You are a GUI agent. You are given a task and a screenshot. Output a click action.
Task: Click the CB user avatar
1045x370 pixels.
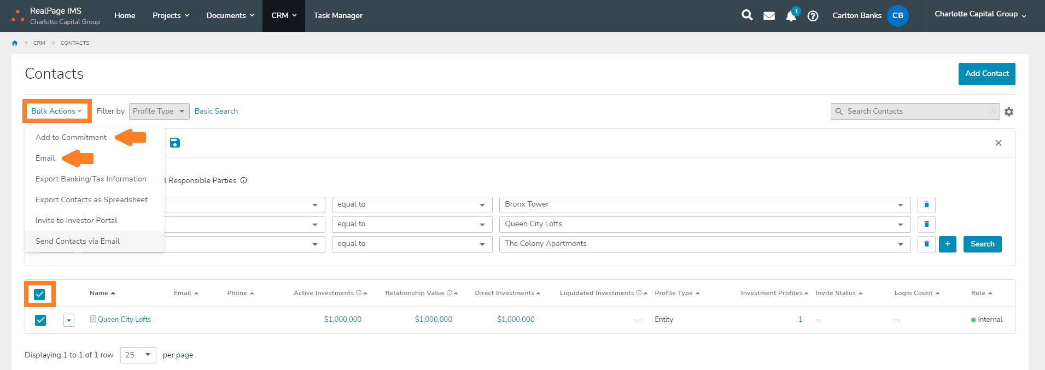898,16
